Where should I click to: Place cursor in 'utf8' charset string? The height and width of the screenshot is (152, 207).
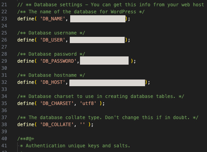88,103
